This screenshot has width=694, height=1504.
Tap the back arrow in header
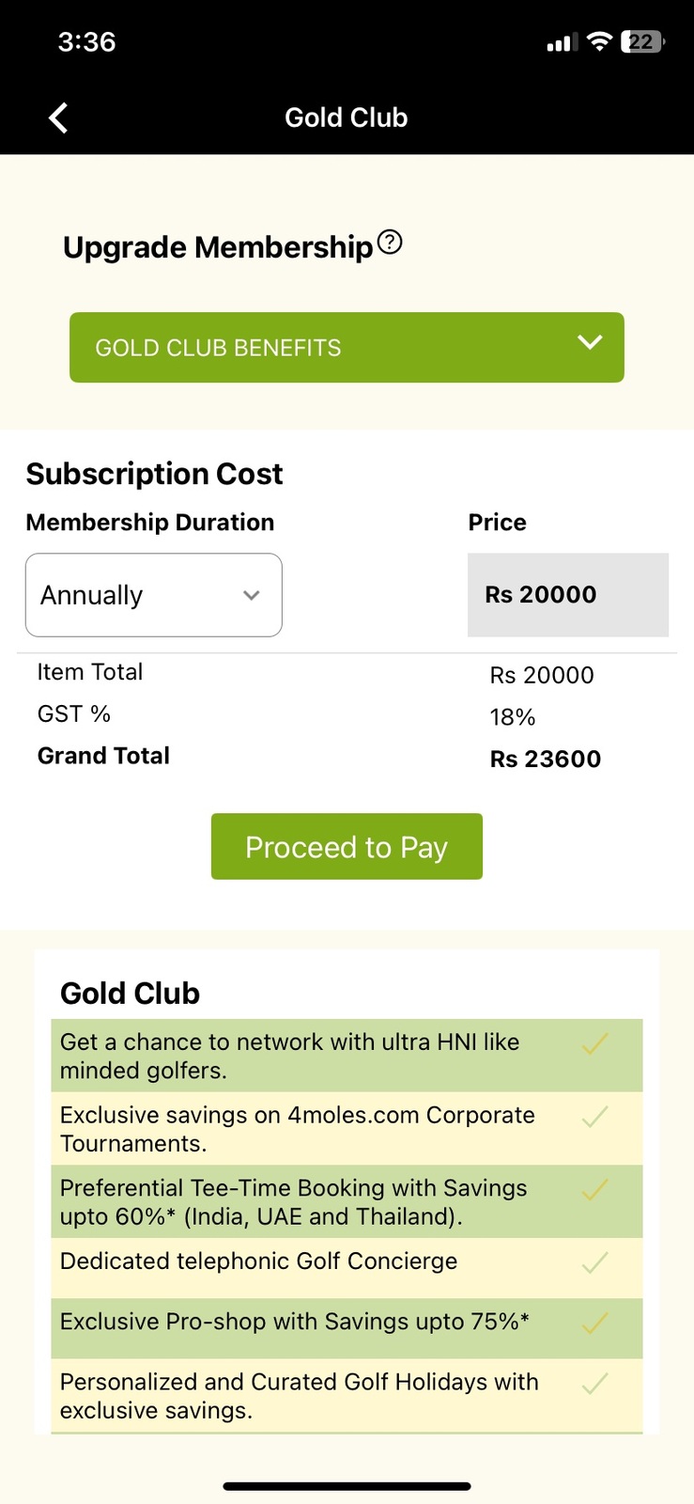58,117
